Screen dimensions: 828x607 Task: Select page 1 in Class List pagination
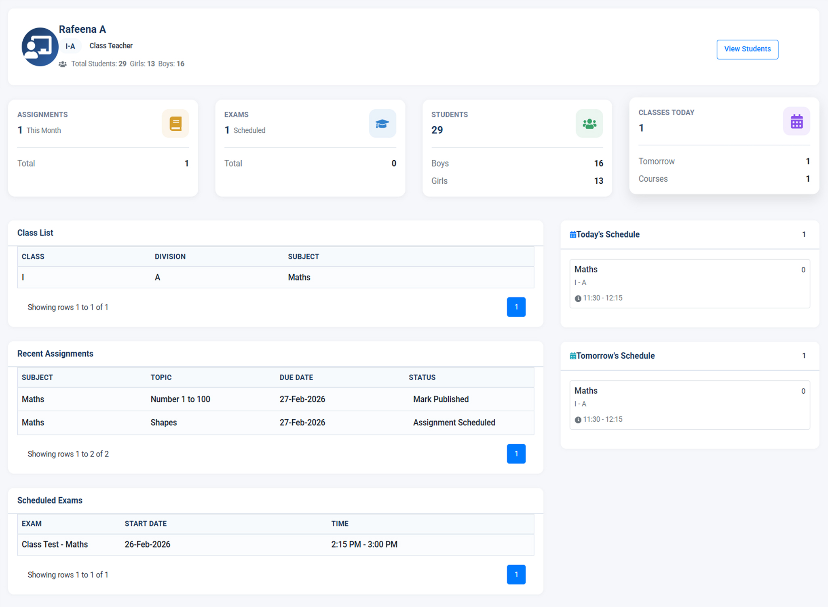point(516,307)
